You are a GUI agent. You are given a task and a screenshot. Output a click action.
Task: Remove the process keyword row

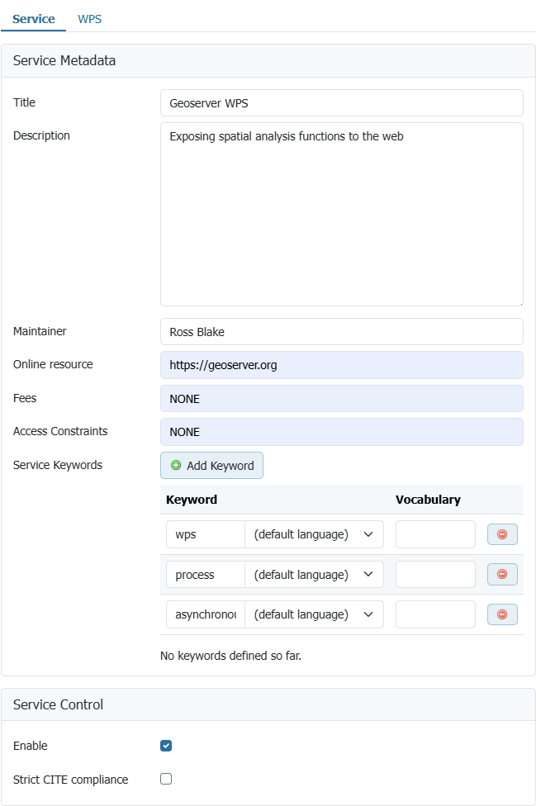point(502,575)
